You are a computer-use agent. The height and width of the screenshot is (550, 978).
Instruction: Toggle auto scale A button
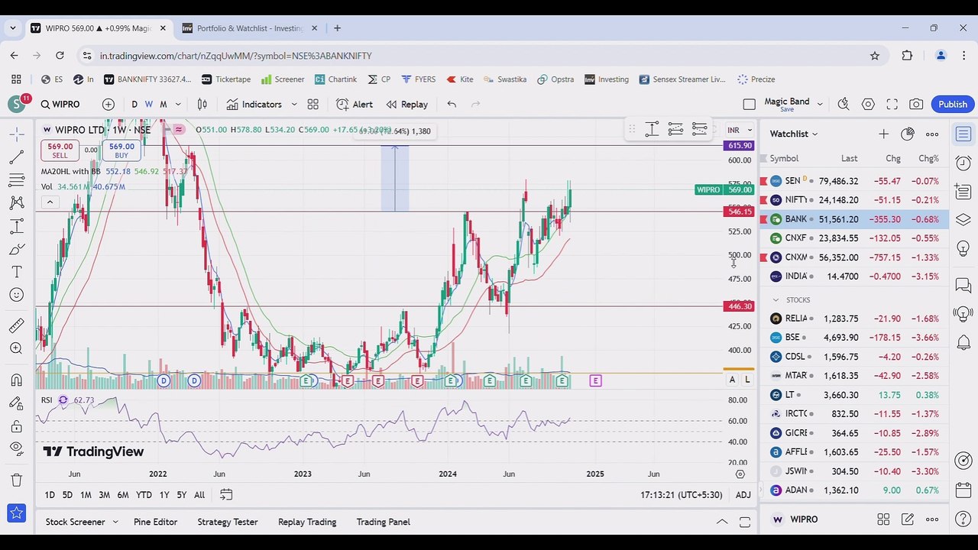coord(732,380)
